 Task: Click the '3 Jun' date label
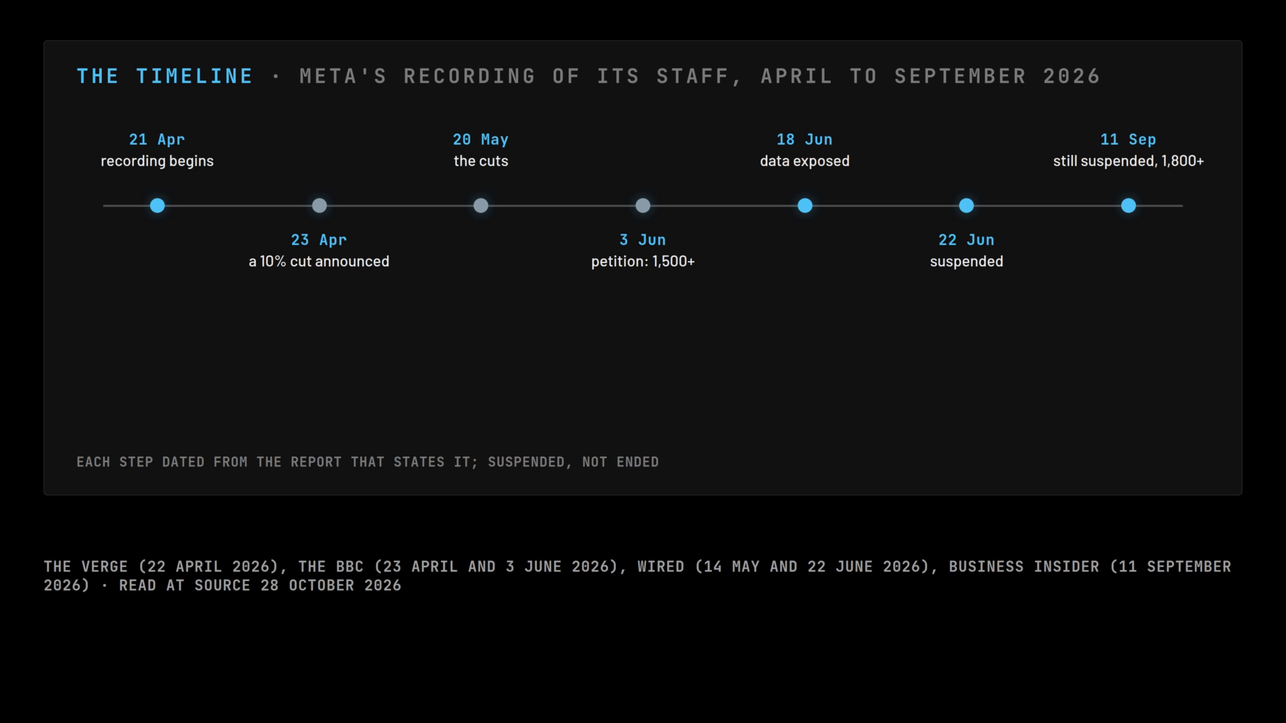(x=643, y=240)
